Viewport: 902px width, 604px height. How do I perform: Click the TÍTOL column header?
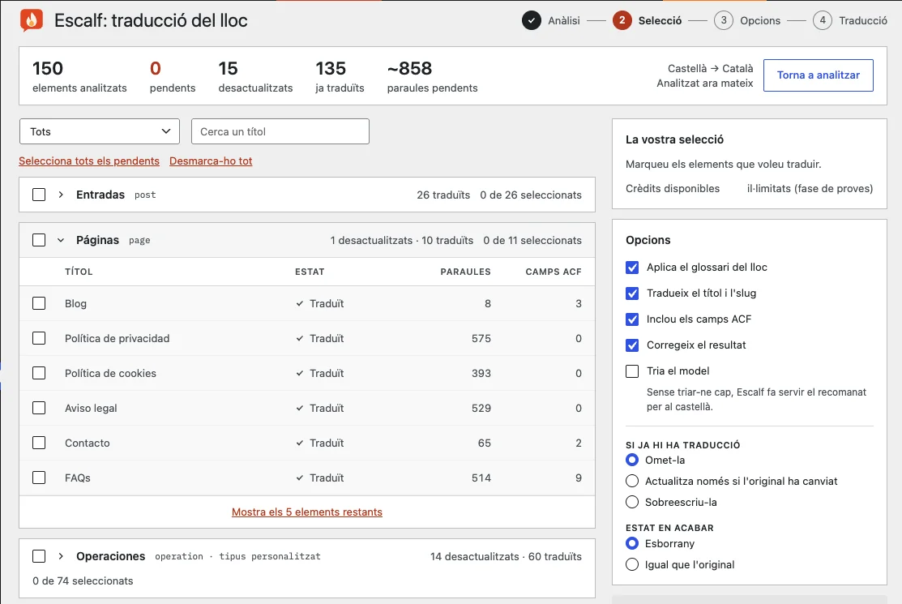tap(79, 272)
